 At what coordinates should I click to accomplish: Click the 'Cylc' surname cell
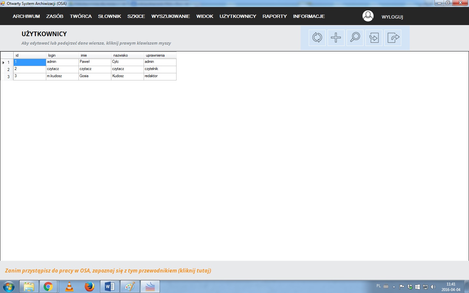tap(127, 62)
